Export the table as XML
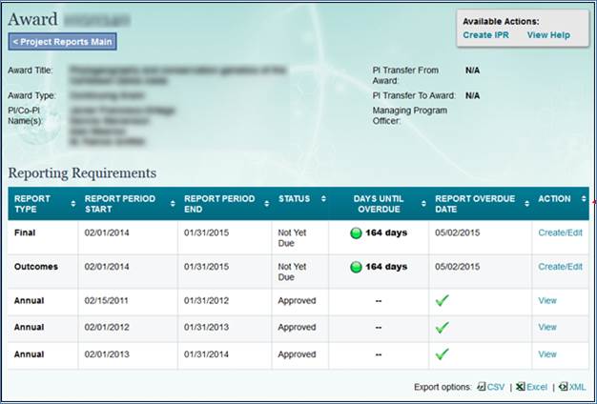Image resolution: width=597 pixels, height=404 pixels. click(x=576, y=387)
